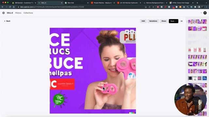Switch to the New chat tab
The image size is (209, 117).
point(76,3)
